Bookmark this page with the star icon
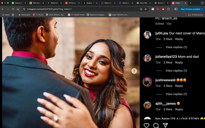The width and height of the screenshot is (205, 128). click(146, 9)
